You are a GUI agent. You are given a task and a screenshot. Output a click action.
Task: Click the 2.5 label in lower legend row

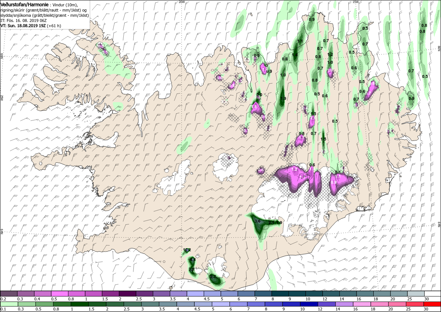click(127, 309)
